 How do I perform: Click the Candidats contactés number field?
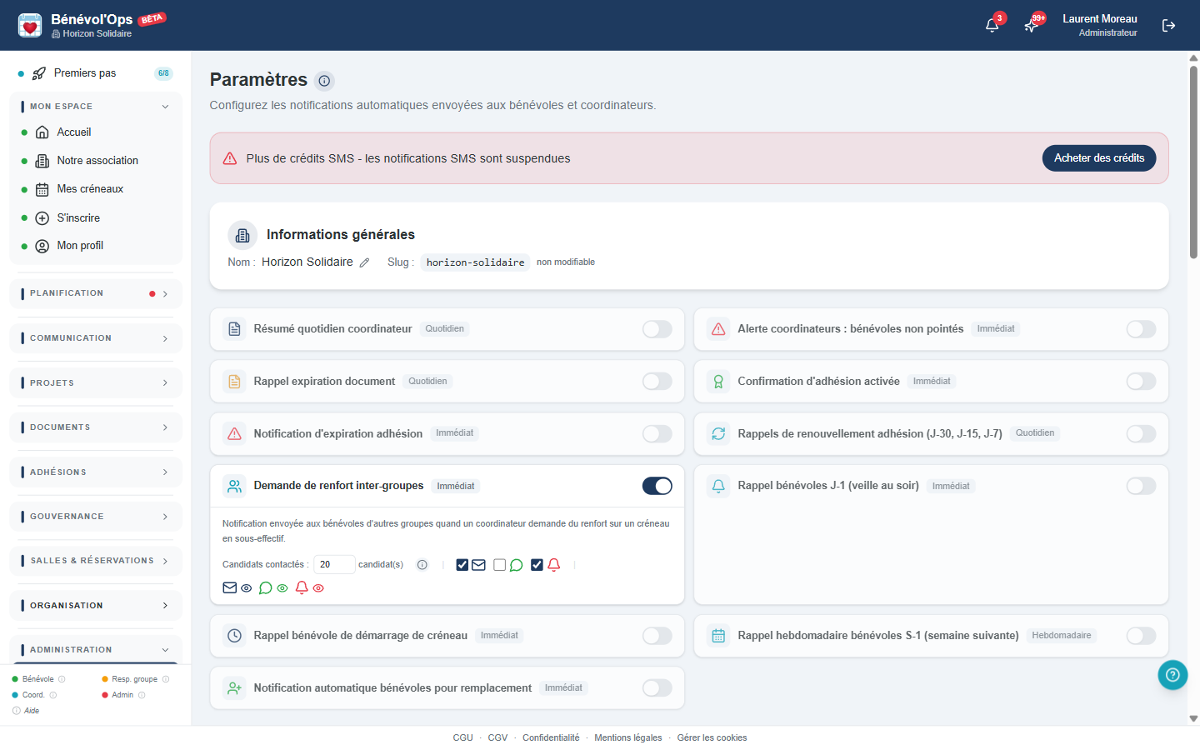coord(334,565)
